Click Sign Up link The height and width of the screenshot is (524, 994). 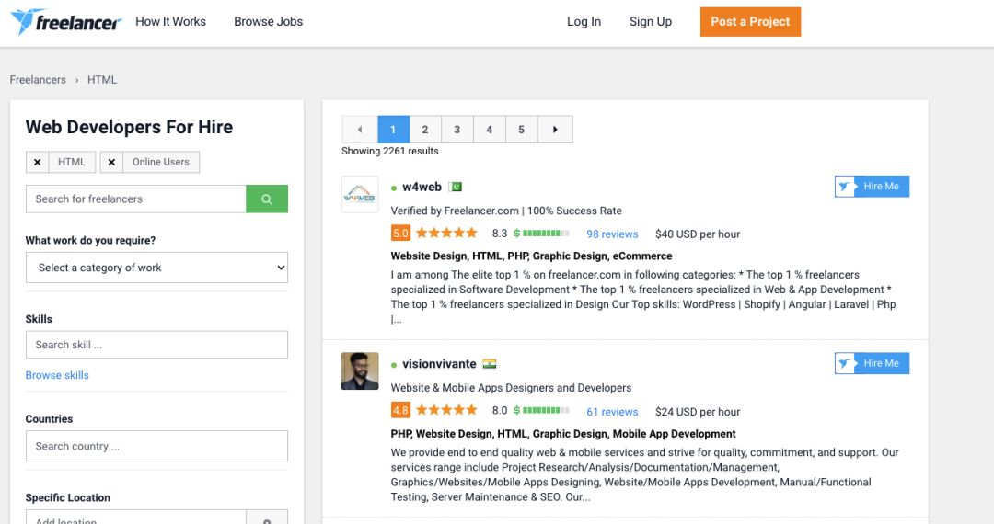(x=651, y=21)
